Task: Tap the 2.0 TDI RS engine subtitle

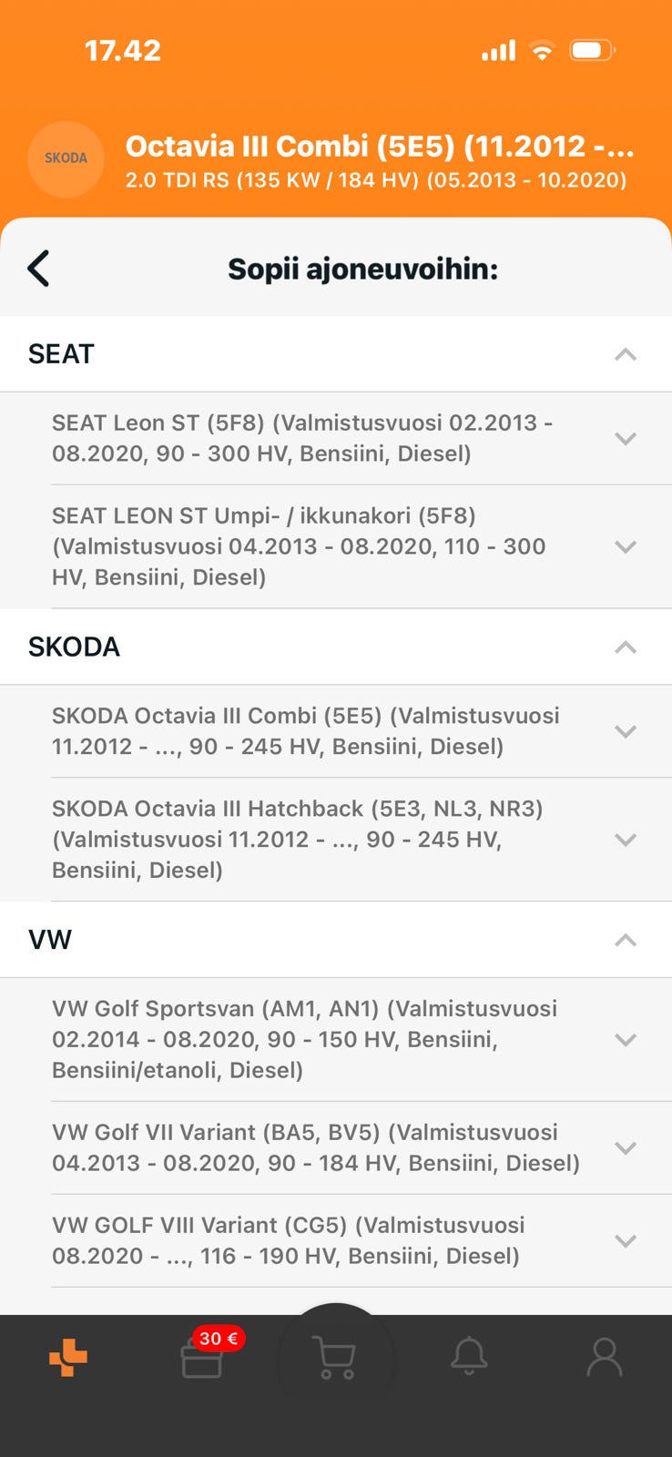Action: coord(375,179)
